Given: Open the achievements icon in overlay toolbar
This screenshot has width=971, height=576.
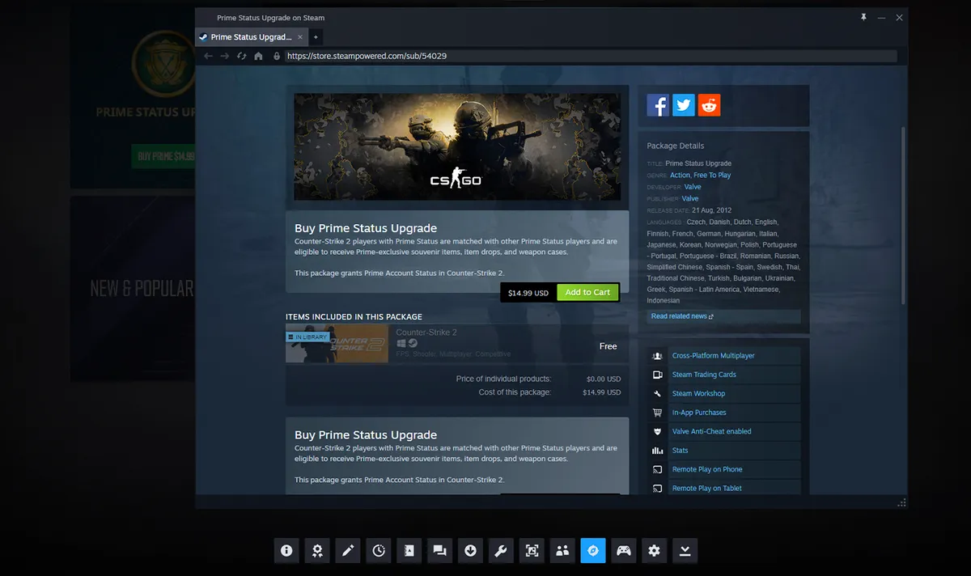Looking at the screenshot, I should (x=317, y=551).
